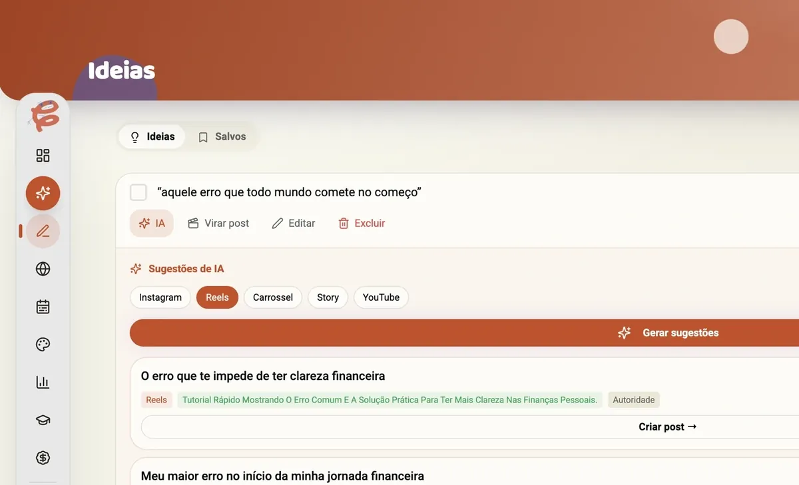
Task: Click the "Meu maior erro no início" suggestion title
Action: [282, 476]
